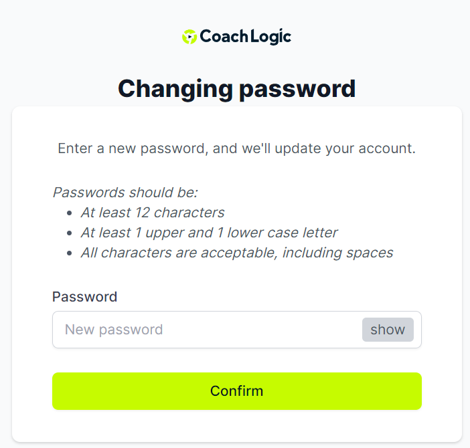Click the "Enter a new password" instruction text
470x448 pixels.
[x=237, y=148]
